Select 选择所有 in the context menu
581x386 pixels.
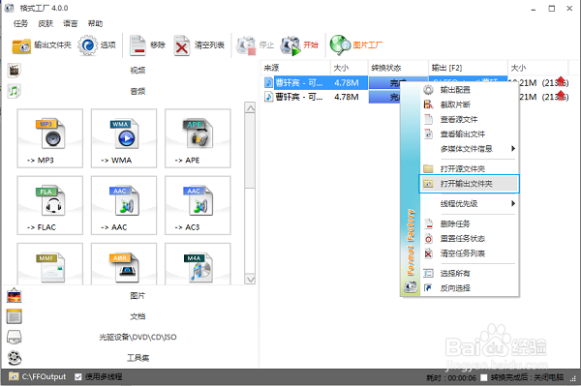(469, 274)
